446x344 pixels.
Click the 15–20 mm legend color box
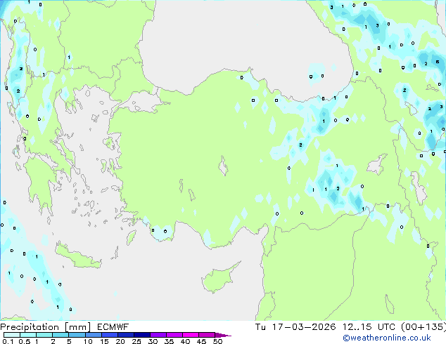click(110, 335)
